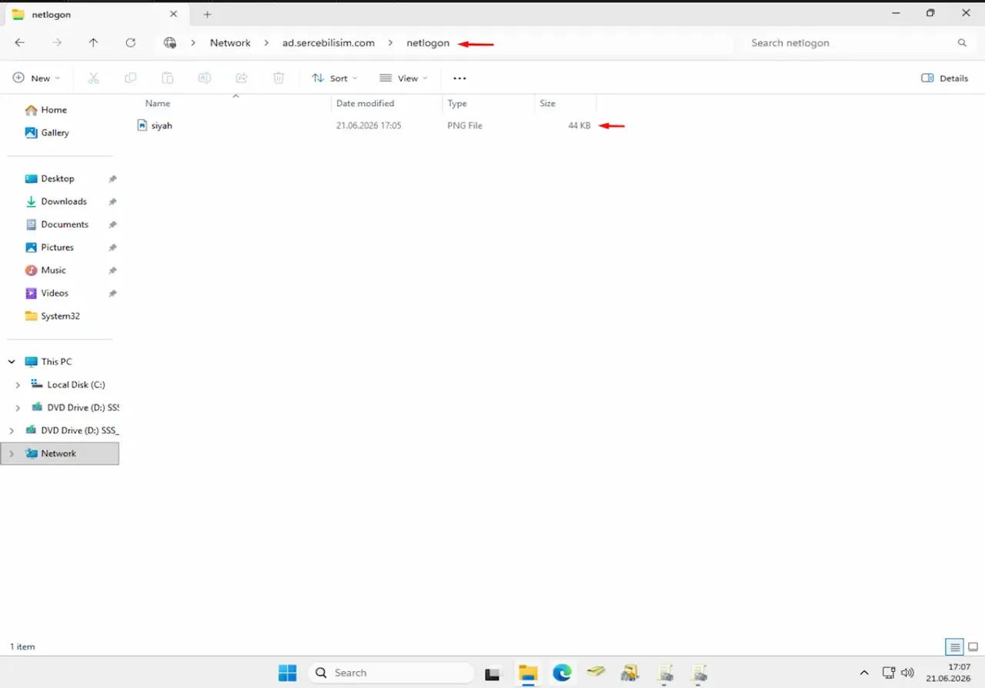Open Task View from the taskbar
This screenshot has height=688, width=985.
point(492,673)
